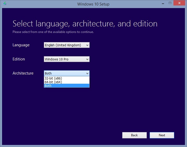
Task: Expand the Edition dropdown arrow
Action: point(87,59)
